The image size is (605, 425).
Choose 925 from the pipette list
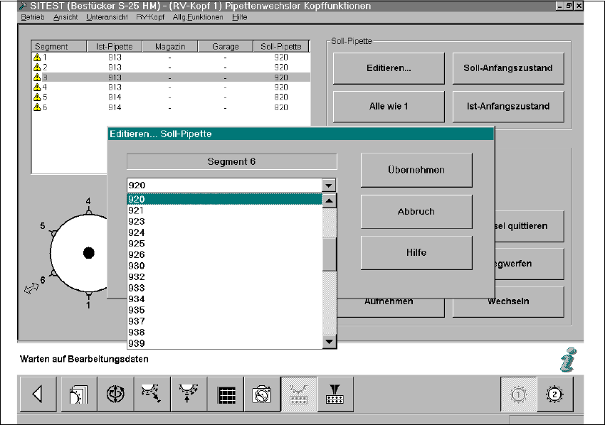pos(137,244)
